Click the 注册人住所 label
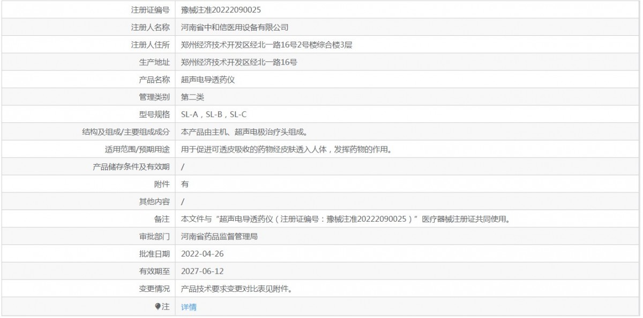The height and width of the screenshot is (318, 643). click(x=150, y=45)
